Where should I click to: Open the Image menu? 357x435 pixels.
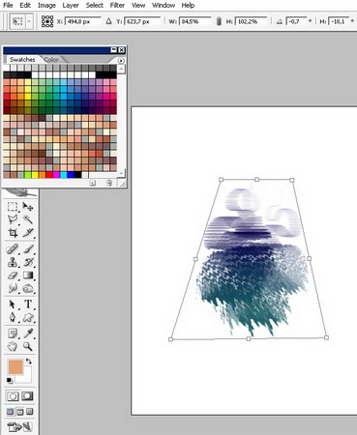[x=46, y=5]
